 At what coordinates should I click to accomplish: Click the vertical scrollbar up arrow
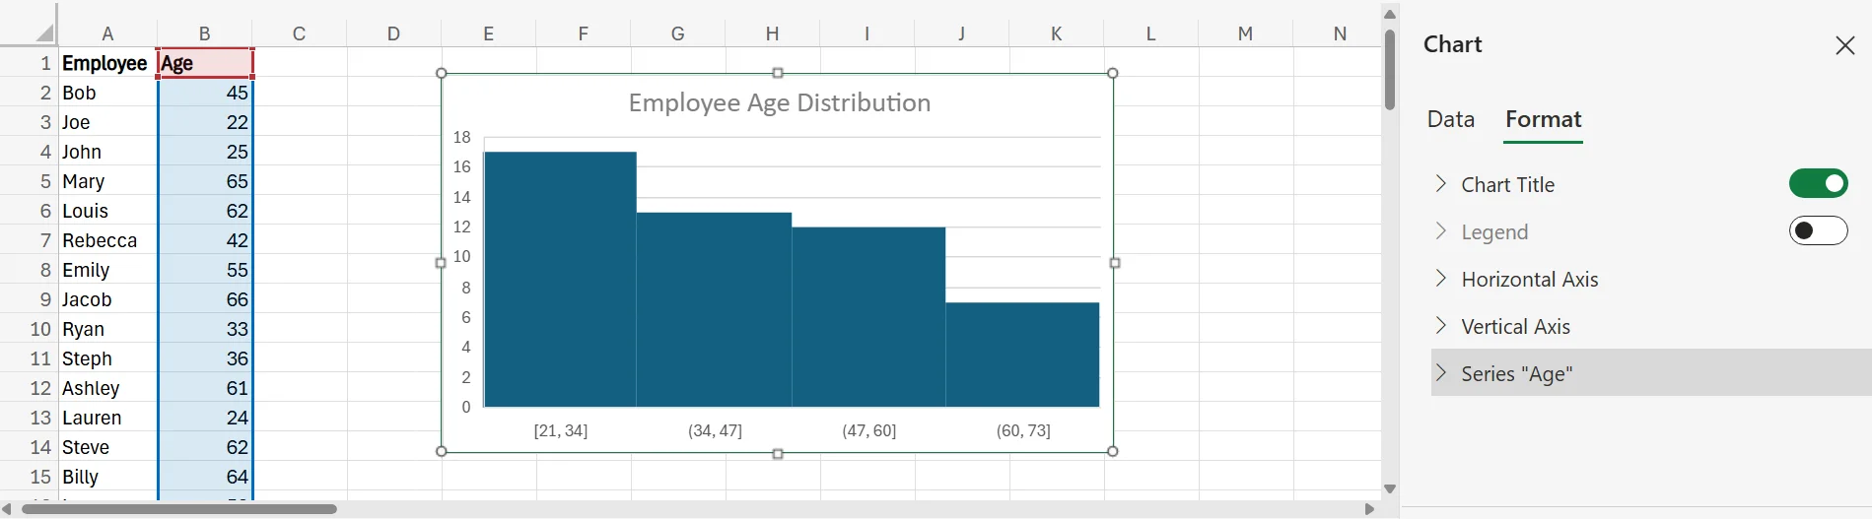tap(1390, 14)
